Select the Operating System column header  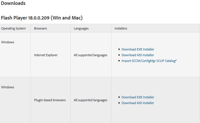pos(13,28)
